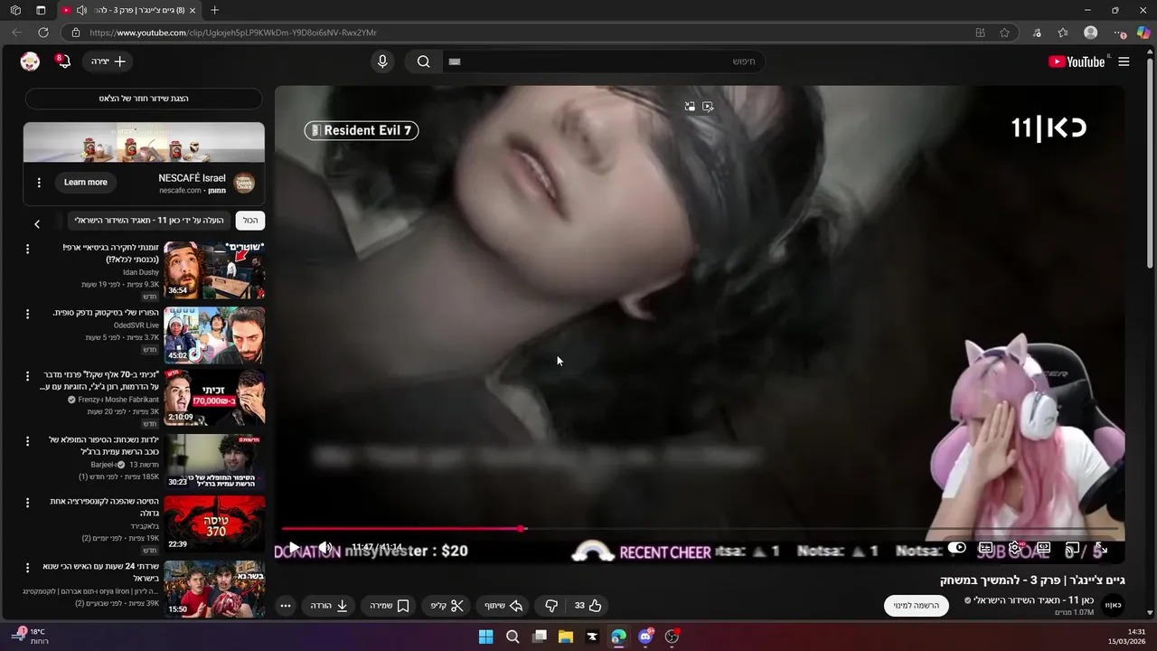Open options for Frenzy video

click(x=27, y=376)
